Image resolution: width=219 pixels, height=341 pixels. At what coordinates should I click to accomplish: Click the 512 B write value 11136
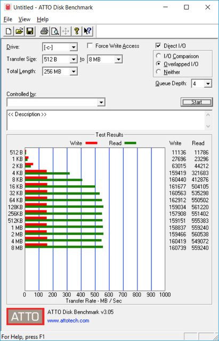pos(179,152)
